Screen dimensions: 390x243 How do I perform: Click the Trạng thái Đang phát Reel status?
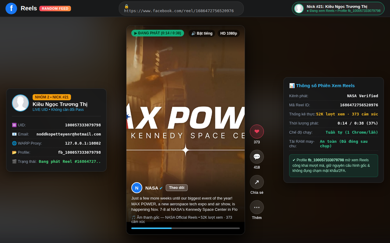click(x=70, y=162)
